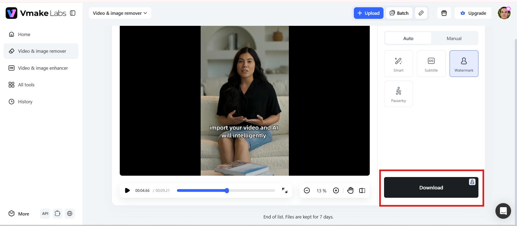Open the chat support bubble
The image size is (517, 226).
point(503,211)
